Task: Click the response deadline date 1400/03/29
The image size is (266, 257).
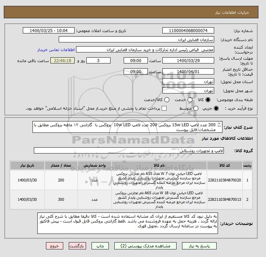Action: pyautogui.click(x=188, y=60)
